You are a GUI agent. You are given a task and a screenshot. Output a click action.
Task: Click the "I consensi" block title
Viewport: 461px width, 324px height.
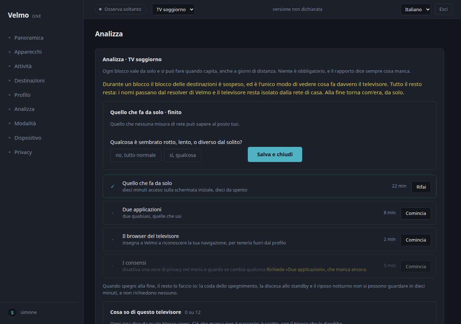(x=134, y=263)
